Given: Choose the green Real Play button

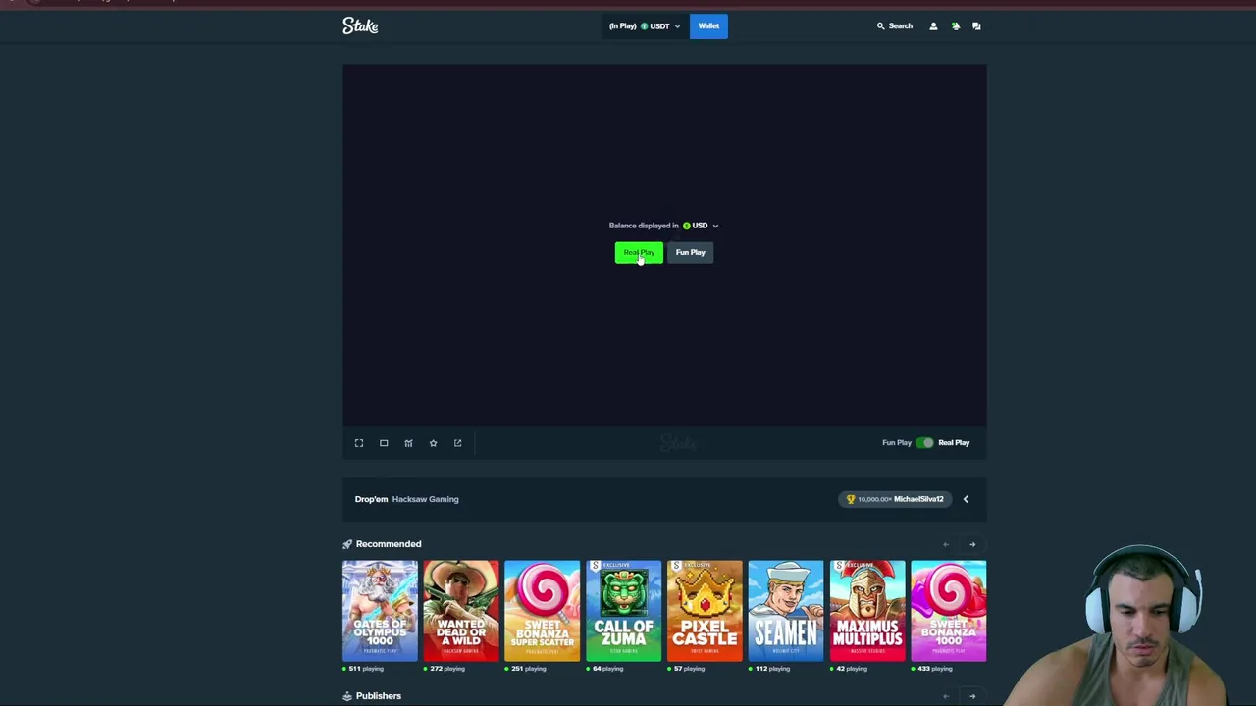Looking at the screenshot, I should (639, 252).
